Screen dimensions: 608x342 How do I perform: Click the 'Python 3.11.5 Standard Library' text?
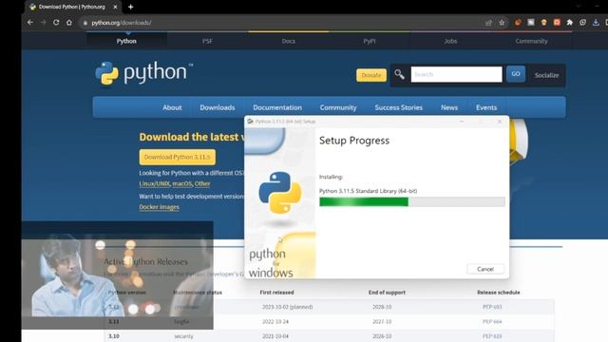point(368,191)
